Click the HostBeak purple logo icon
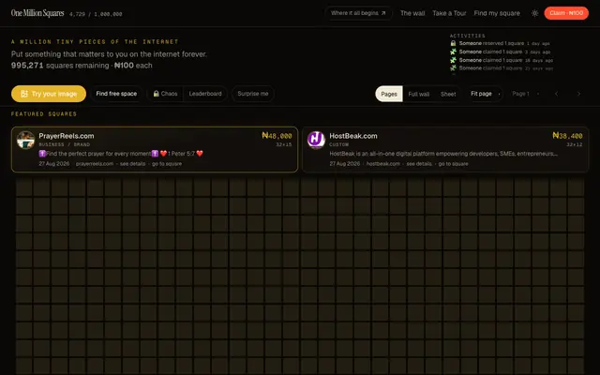This screenshot has height=375, width=600. (316, 140)
